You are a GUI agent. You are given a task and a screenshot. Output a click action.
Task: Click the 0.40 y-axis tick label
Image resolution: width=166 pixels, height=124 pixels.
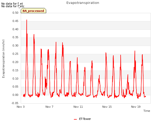[x=16, y=29]
